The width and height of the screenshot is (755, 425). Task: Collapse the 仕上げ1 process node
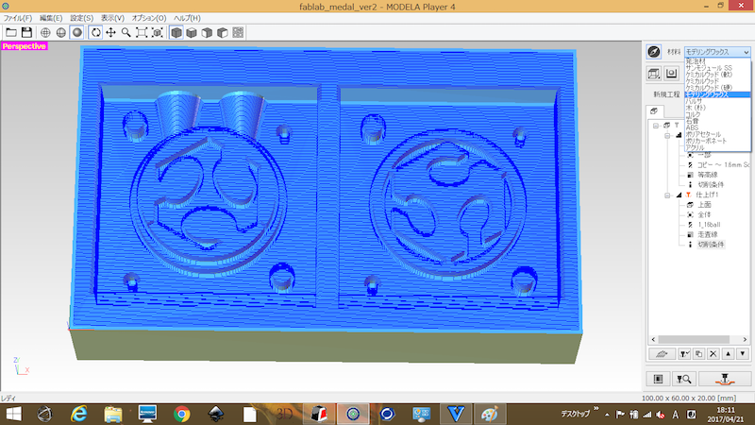pos(667,195)
